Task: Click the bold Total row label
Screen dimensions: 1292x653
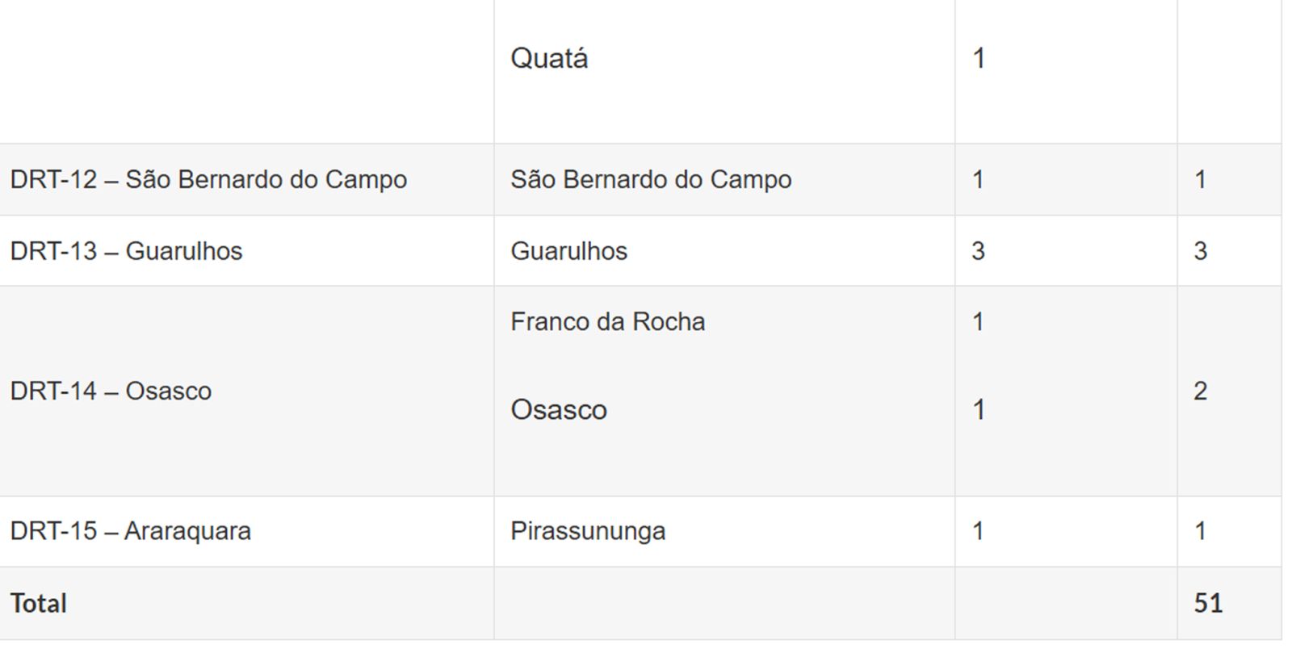Action: 38,604
